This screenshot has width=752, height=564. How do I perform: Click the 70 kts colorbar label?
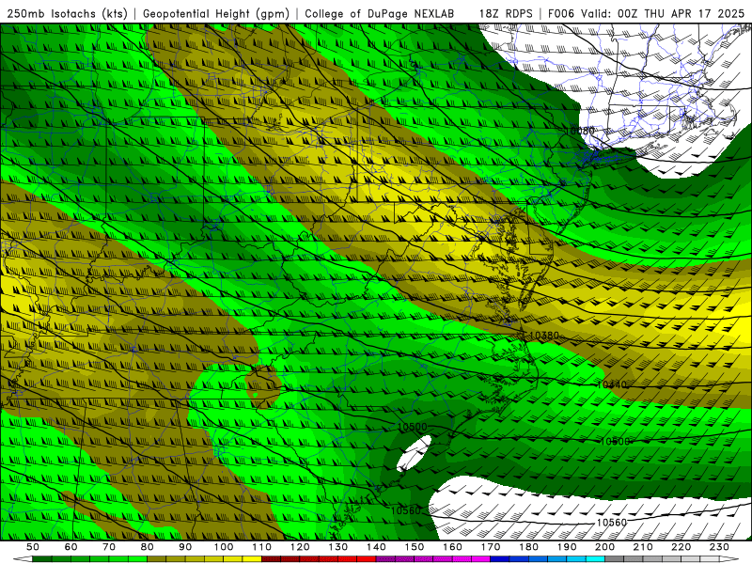point(109,547)
